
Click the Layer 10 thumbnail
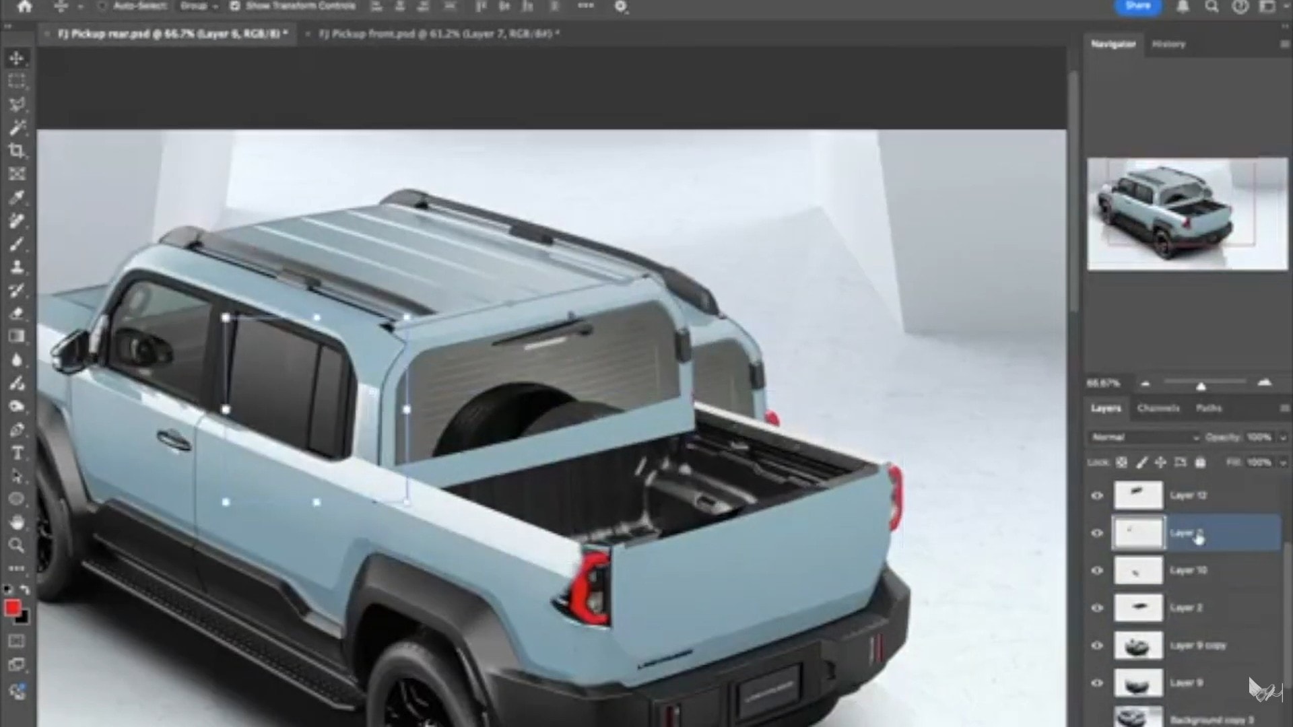coord(1138,570)
